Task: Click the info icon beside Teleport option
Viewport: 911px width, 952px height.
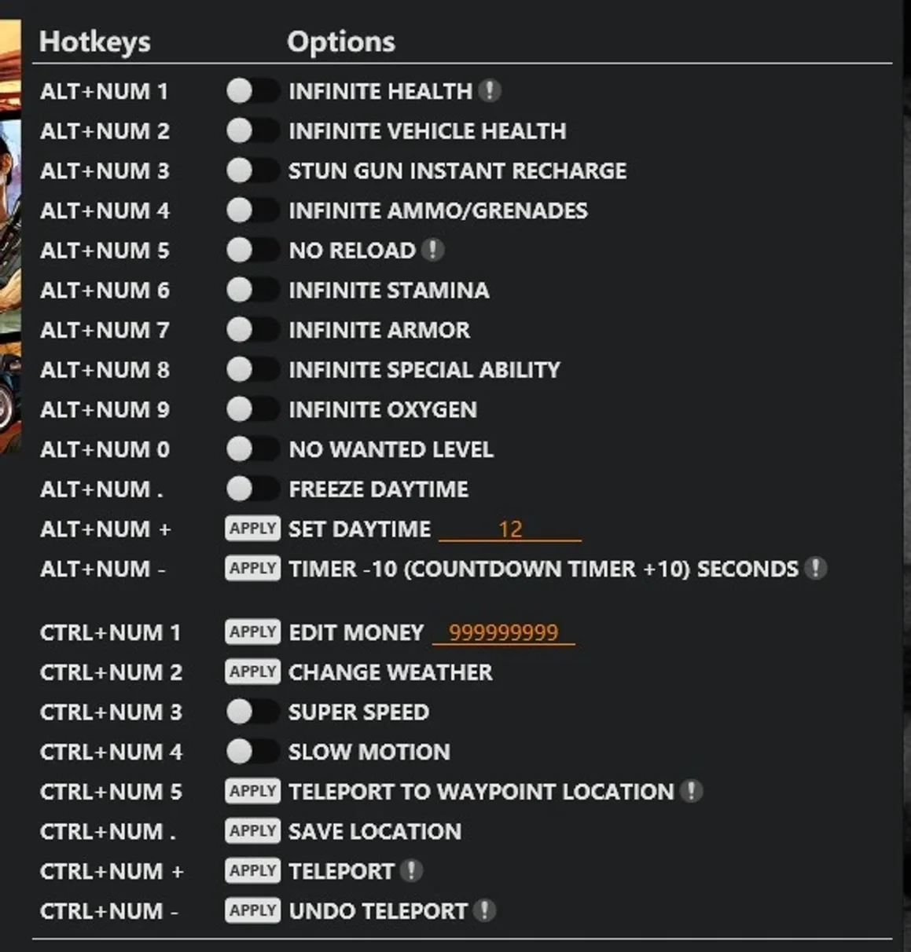Action: click(x=411, y=870)
